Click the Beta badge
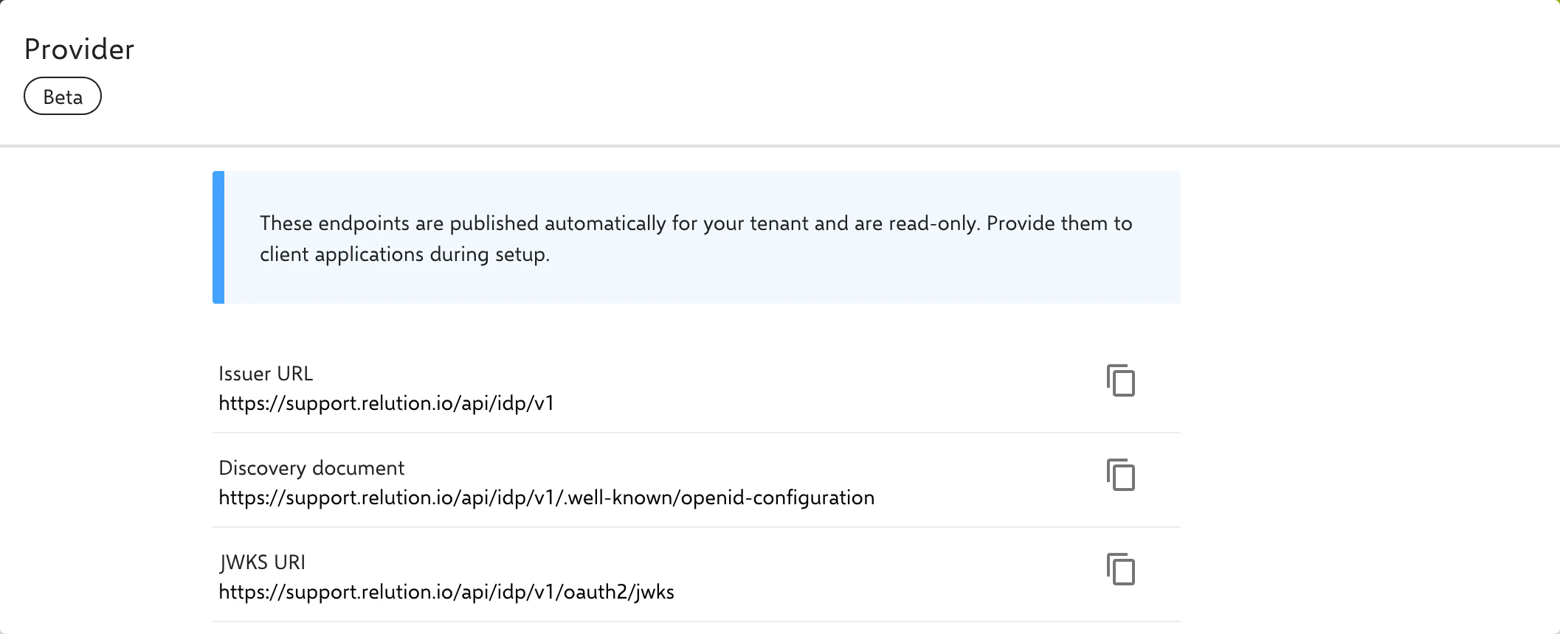1560x634 pixels. (63, 97)
